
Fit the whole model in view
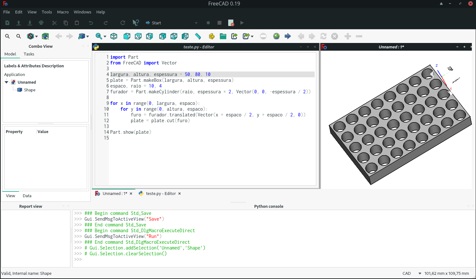(98, 36)
